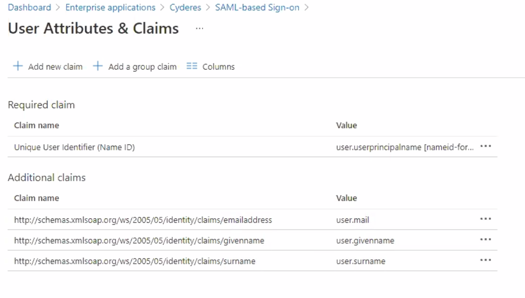Viewport: 525px width, 298px height.
Task: Click the Columns list icon
Action: pos(192,67)
